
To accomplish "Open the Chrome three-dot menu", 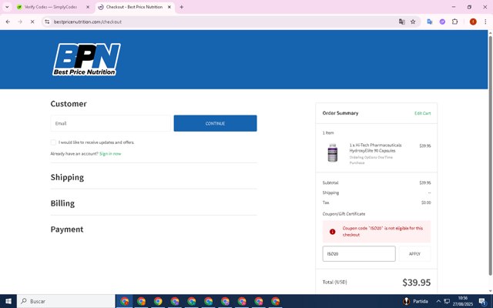I will click(485, 22).
